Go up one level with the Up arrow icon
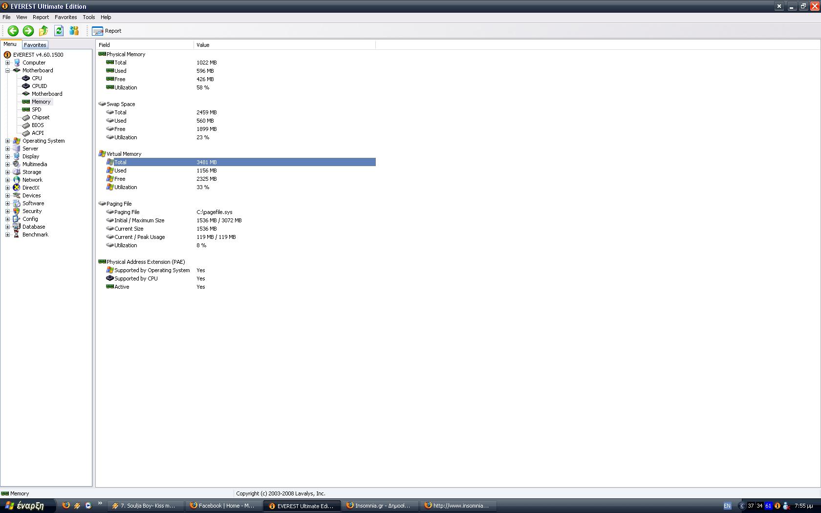Viewport: 821px width, 513px height. 43,31
